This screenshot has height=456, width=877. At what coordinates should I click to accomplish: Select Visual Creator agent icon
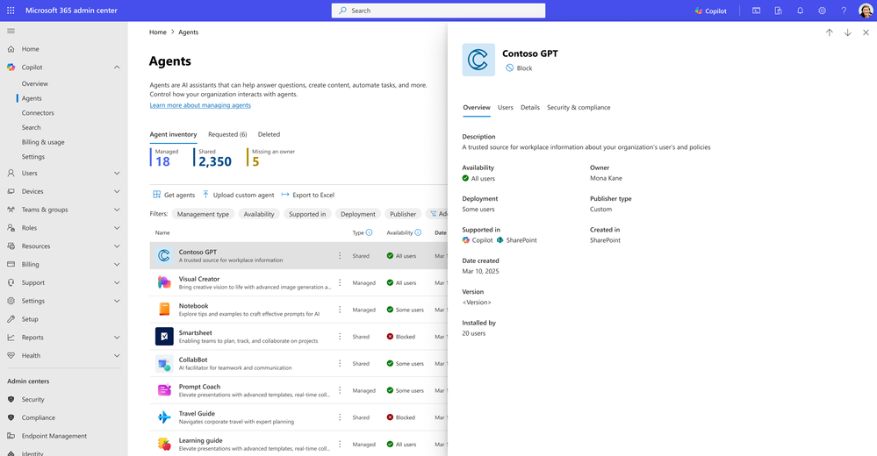[x=164, y=282]
